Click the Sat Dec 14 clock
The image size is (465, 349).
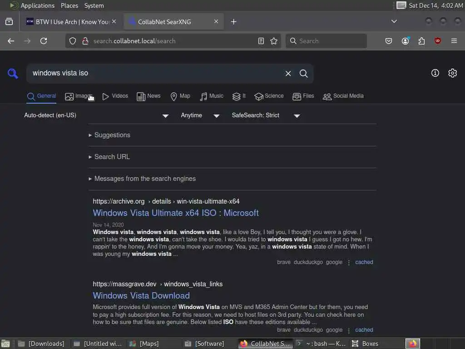tap(435, 5)
